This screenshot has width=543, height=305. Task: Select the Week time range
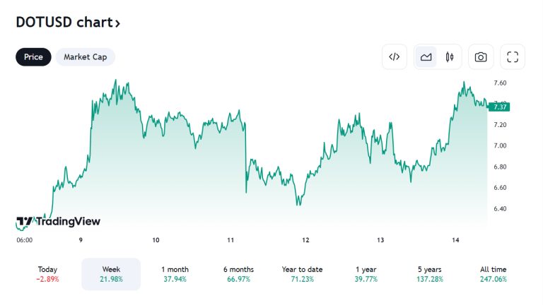click(x=111, y=274)
